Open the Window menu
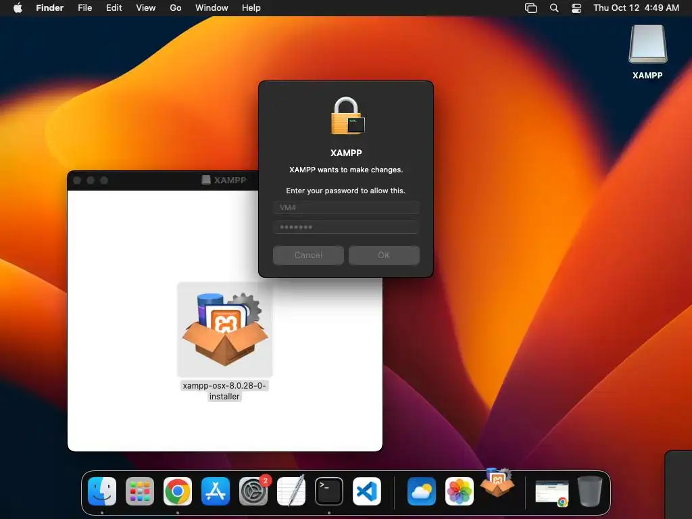This screenshot has width=692, height=519. pyautogui.click(x=212, y=7)
